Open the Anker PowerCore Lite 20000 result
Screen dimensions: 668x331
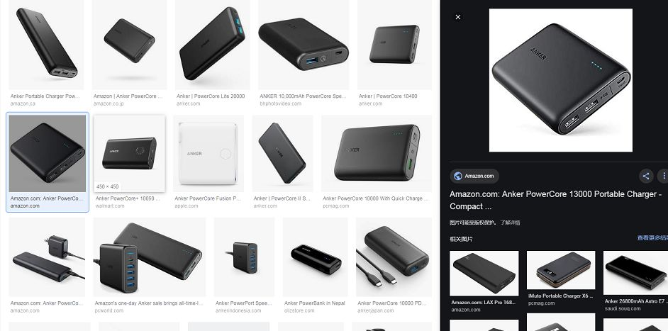click(x=212, y=45)
